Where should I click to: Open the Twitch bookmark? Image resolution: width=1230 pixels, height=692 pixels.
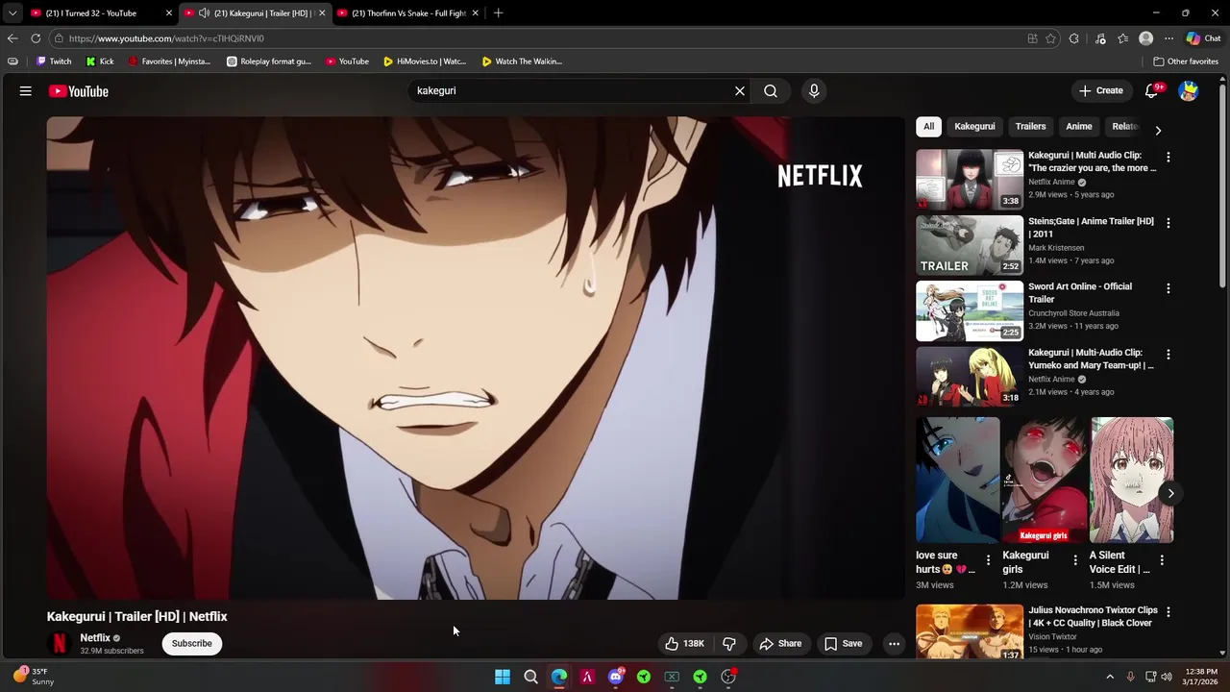[54, 62]
